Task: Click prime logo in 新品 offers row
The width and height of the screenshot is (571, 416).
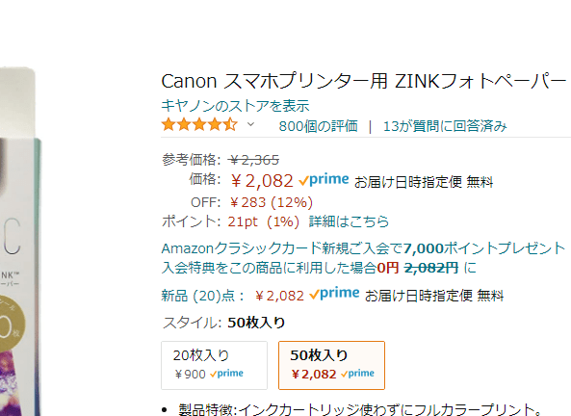Action: tap(334, 294)
